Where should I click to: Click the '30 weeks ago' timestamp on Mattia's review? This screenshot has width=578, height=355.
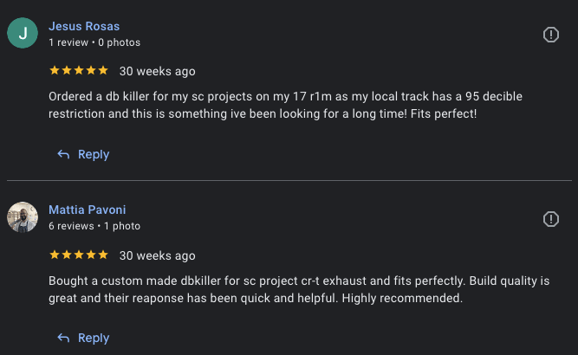coord(157,255)
